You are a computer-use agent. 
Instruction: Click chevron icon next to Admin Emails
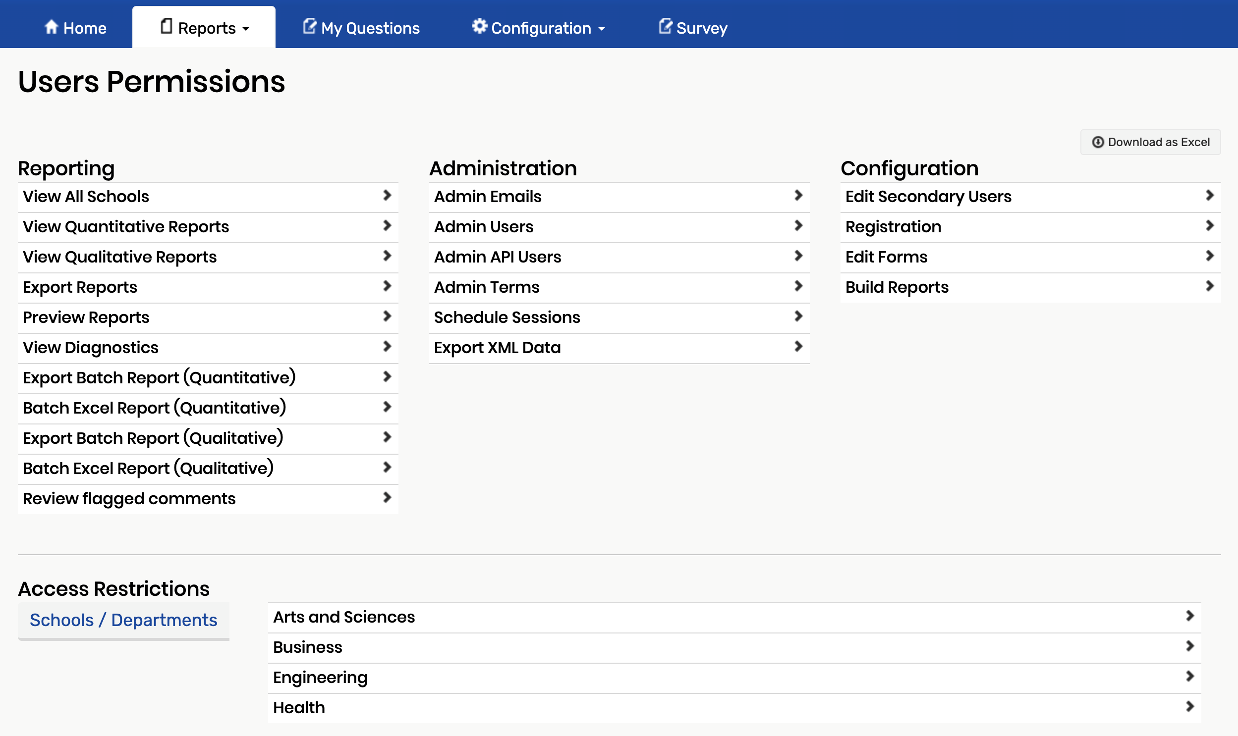(798, 196)
